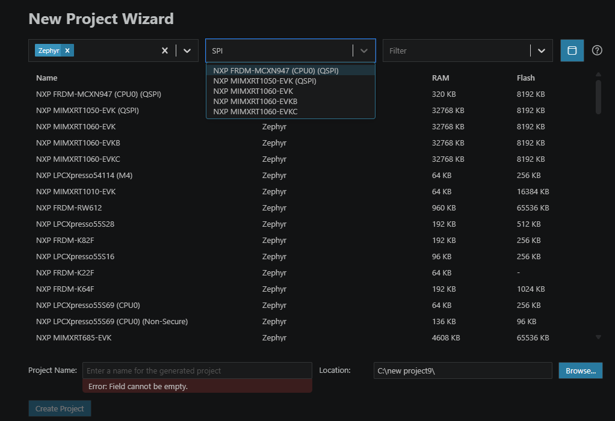Expand the Filter combo box arrow
The width and height of the screenshot is (615, 421).
tap(541, 51)
